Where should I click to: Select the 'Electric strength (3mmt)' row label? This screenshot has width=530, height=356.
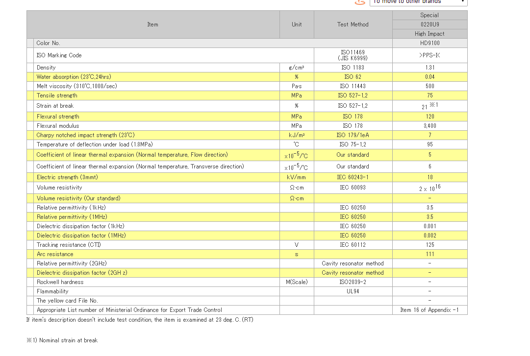tap(67, 177)
